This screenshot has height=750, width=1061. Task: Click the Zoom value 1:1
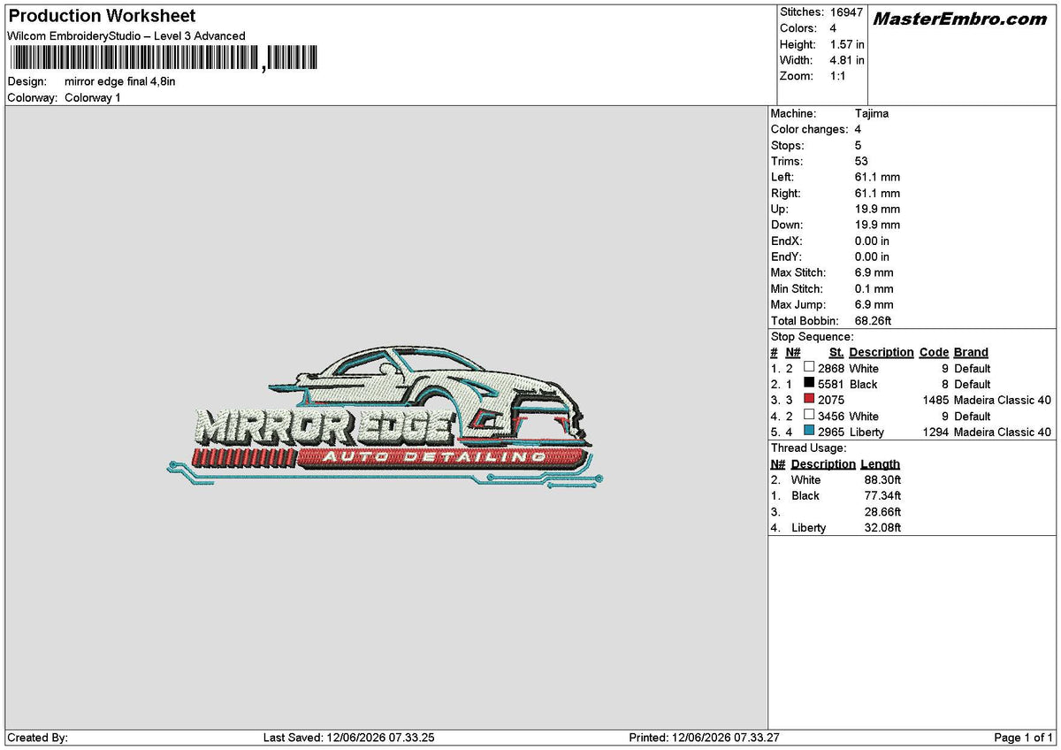[x=838, y=76]
